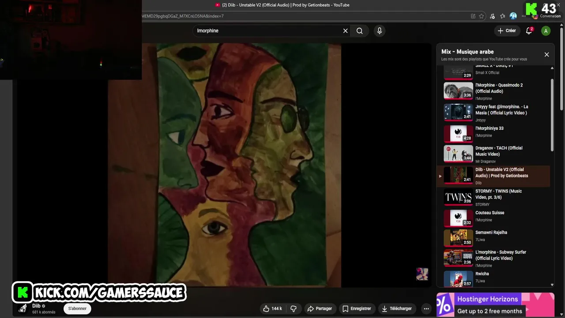
Task: Click playlist scrollbar down arrow
Action: (552, 285)
